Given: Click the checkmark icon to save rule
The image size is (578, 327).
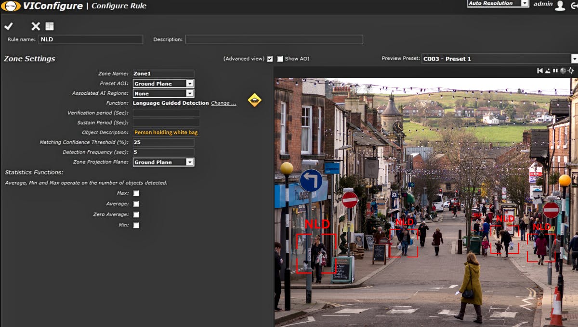Looking at the screenshot, I should tap(8, 26).
